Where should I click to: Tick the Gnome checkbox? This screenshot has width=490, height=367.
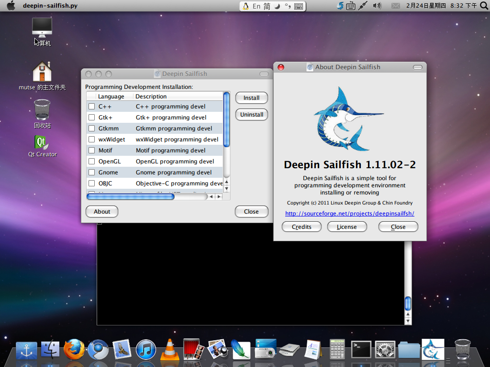(91, 172)
